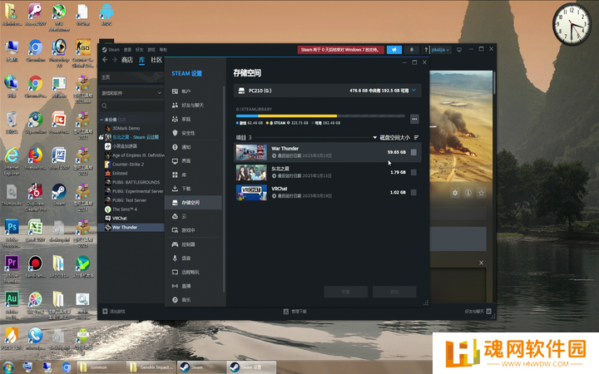Screen dimensions: 599x374
Task: Click the Steam notification bell icon
Action: coord(412,50)
